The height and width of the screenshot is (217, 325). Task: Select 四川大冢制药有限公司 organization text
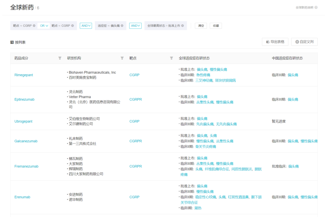(86, 174)
